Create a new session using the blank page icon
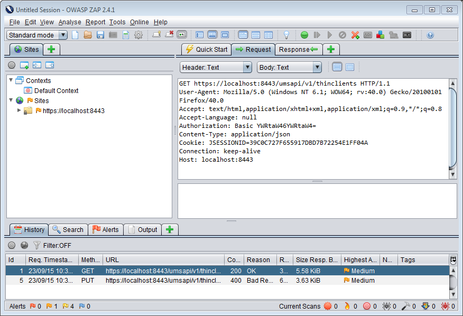Screen dimensions: 463x316 click(x=75, y=34)
